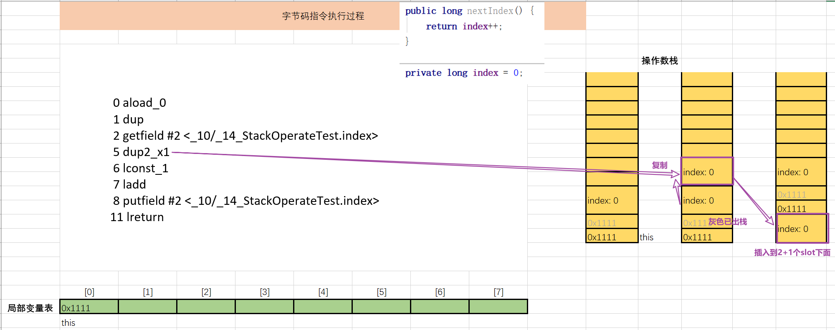Select the title cell 字节码指令执行过程
Screen dimensions: 835x330
tap(323, 16)
